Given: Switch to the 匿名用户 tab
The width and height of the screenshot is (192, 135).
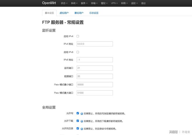Looking at the screenshot, I should point(79,13).
